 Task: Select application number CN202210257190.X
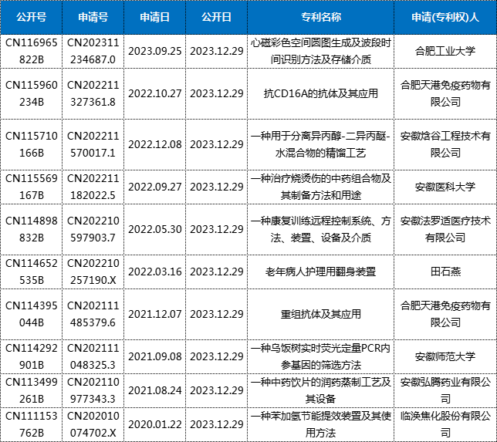pyautogui.click(x=93, y=272)
